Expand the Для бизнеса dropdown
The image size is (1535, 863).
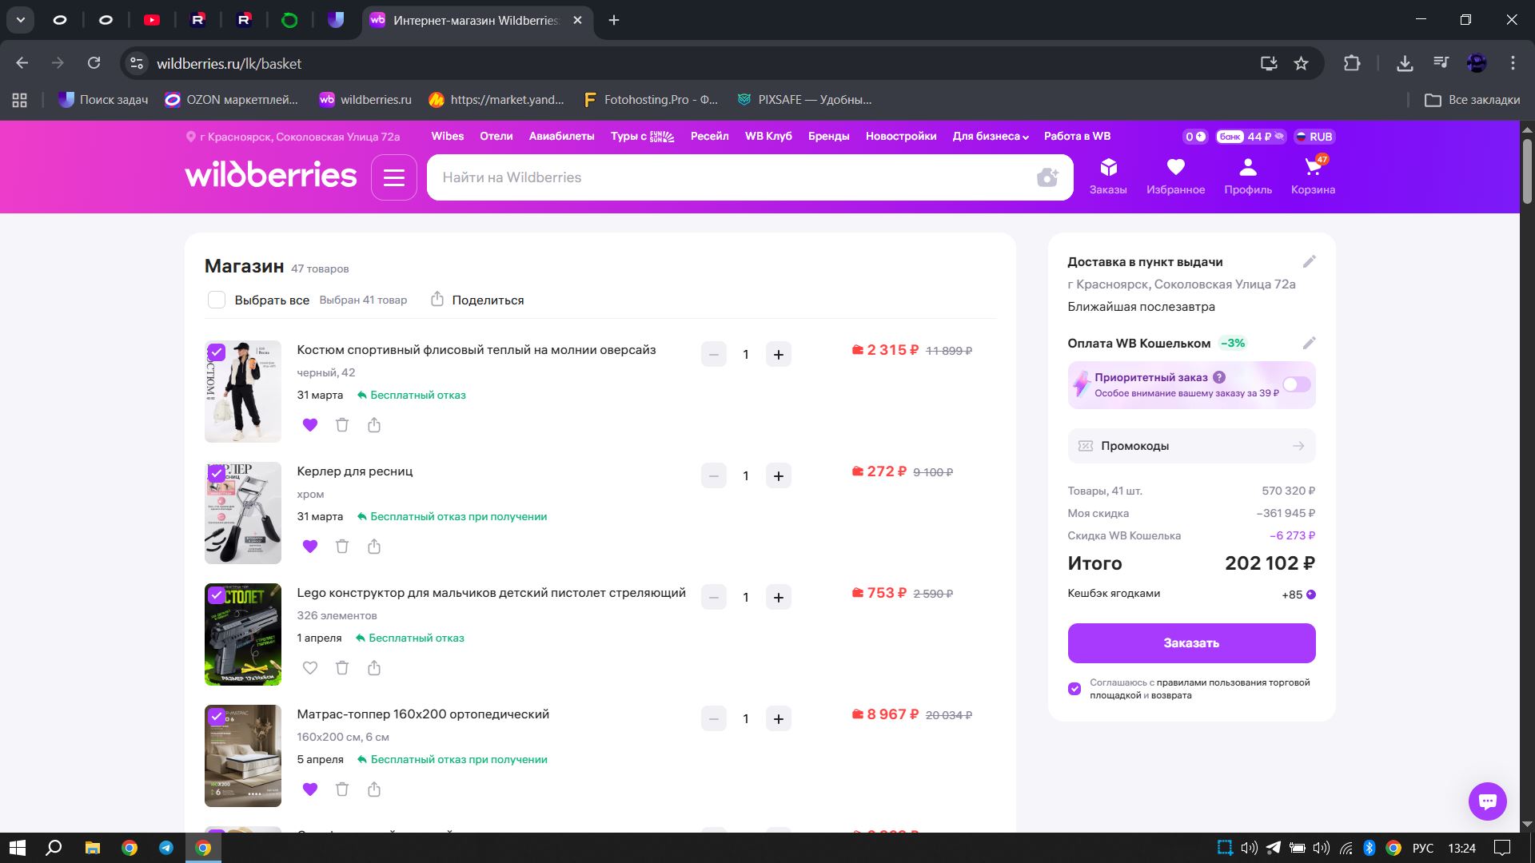coord(990,136)
